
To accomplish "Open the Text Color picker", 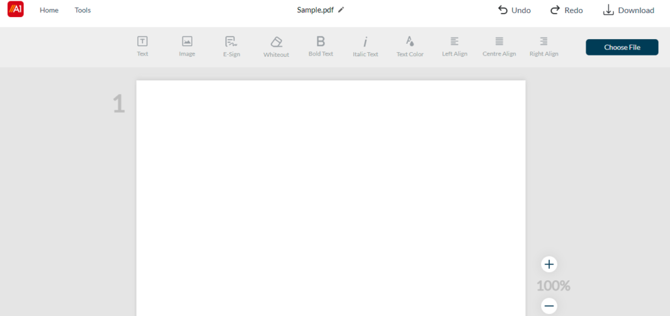I will coord(410,42).
